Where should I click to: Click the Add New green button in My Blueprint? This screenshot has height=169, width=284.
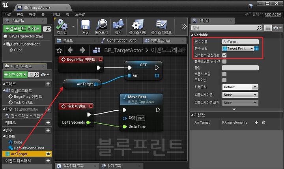tap(15, 74)
